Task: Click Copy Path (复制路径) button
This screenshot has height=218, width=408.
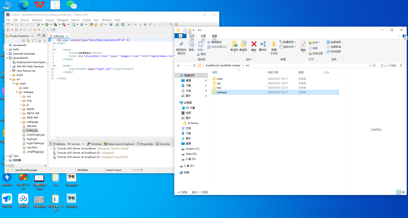Action: 216,42
